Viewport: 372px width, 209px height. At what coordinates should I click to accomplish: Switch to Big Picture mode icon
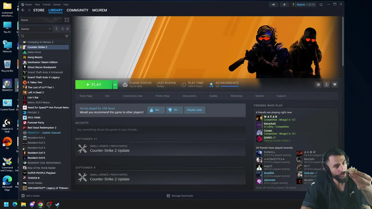click(321, 5)
